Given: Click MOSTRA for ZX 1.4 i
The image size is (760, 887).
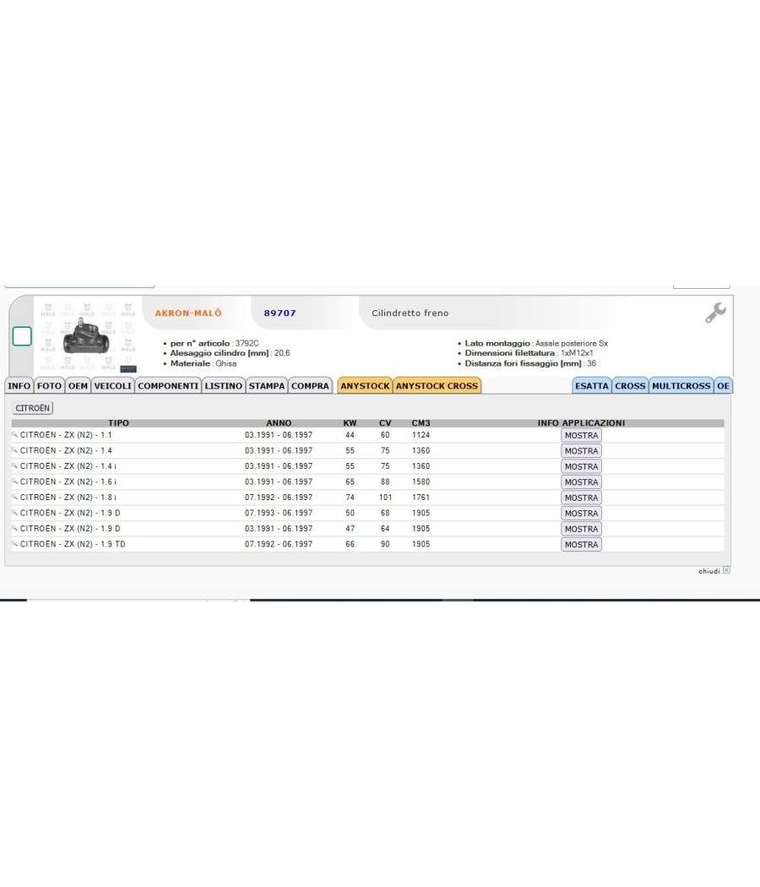Looking at the screenshot, I should click(581, 466).
